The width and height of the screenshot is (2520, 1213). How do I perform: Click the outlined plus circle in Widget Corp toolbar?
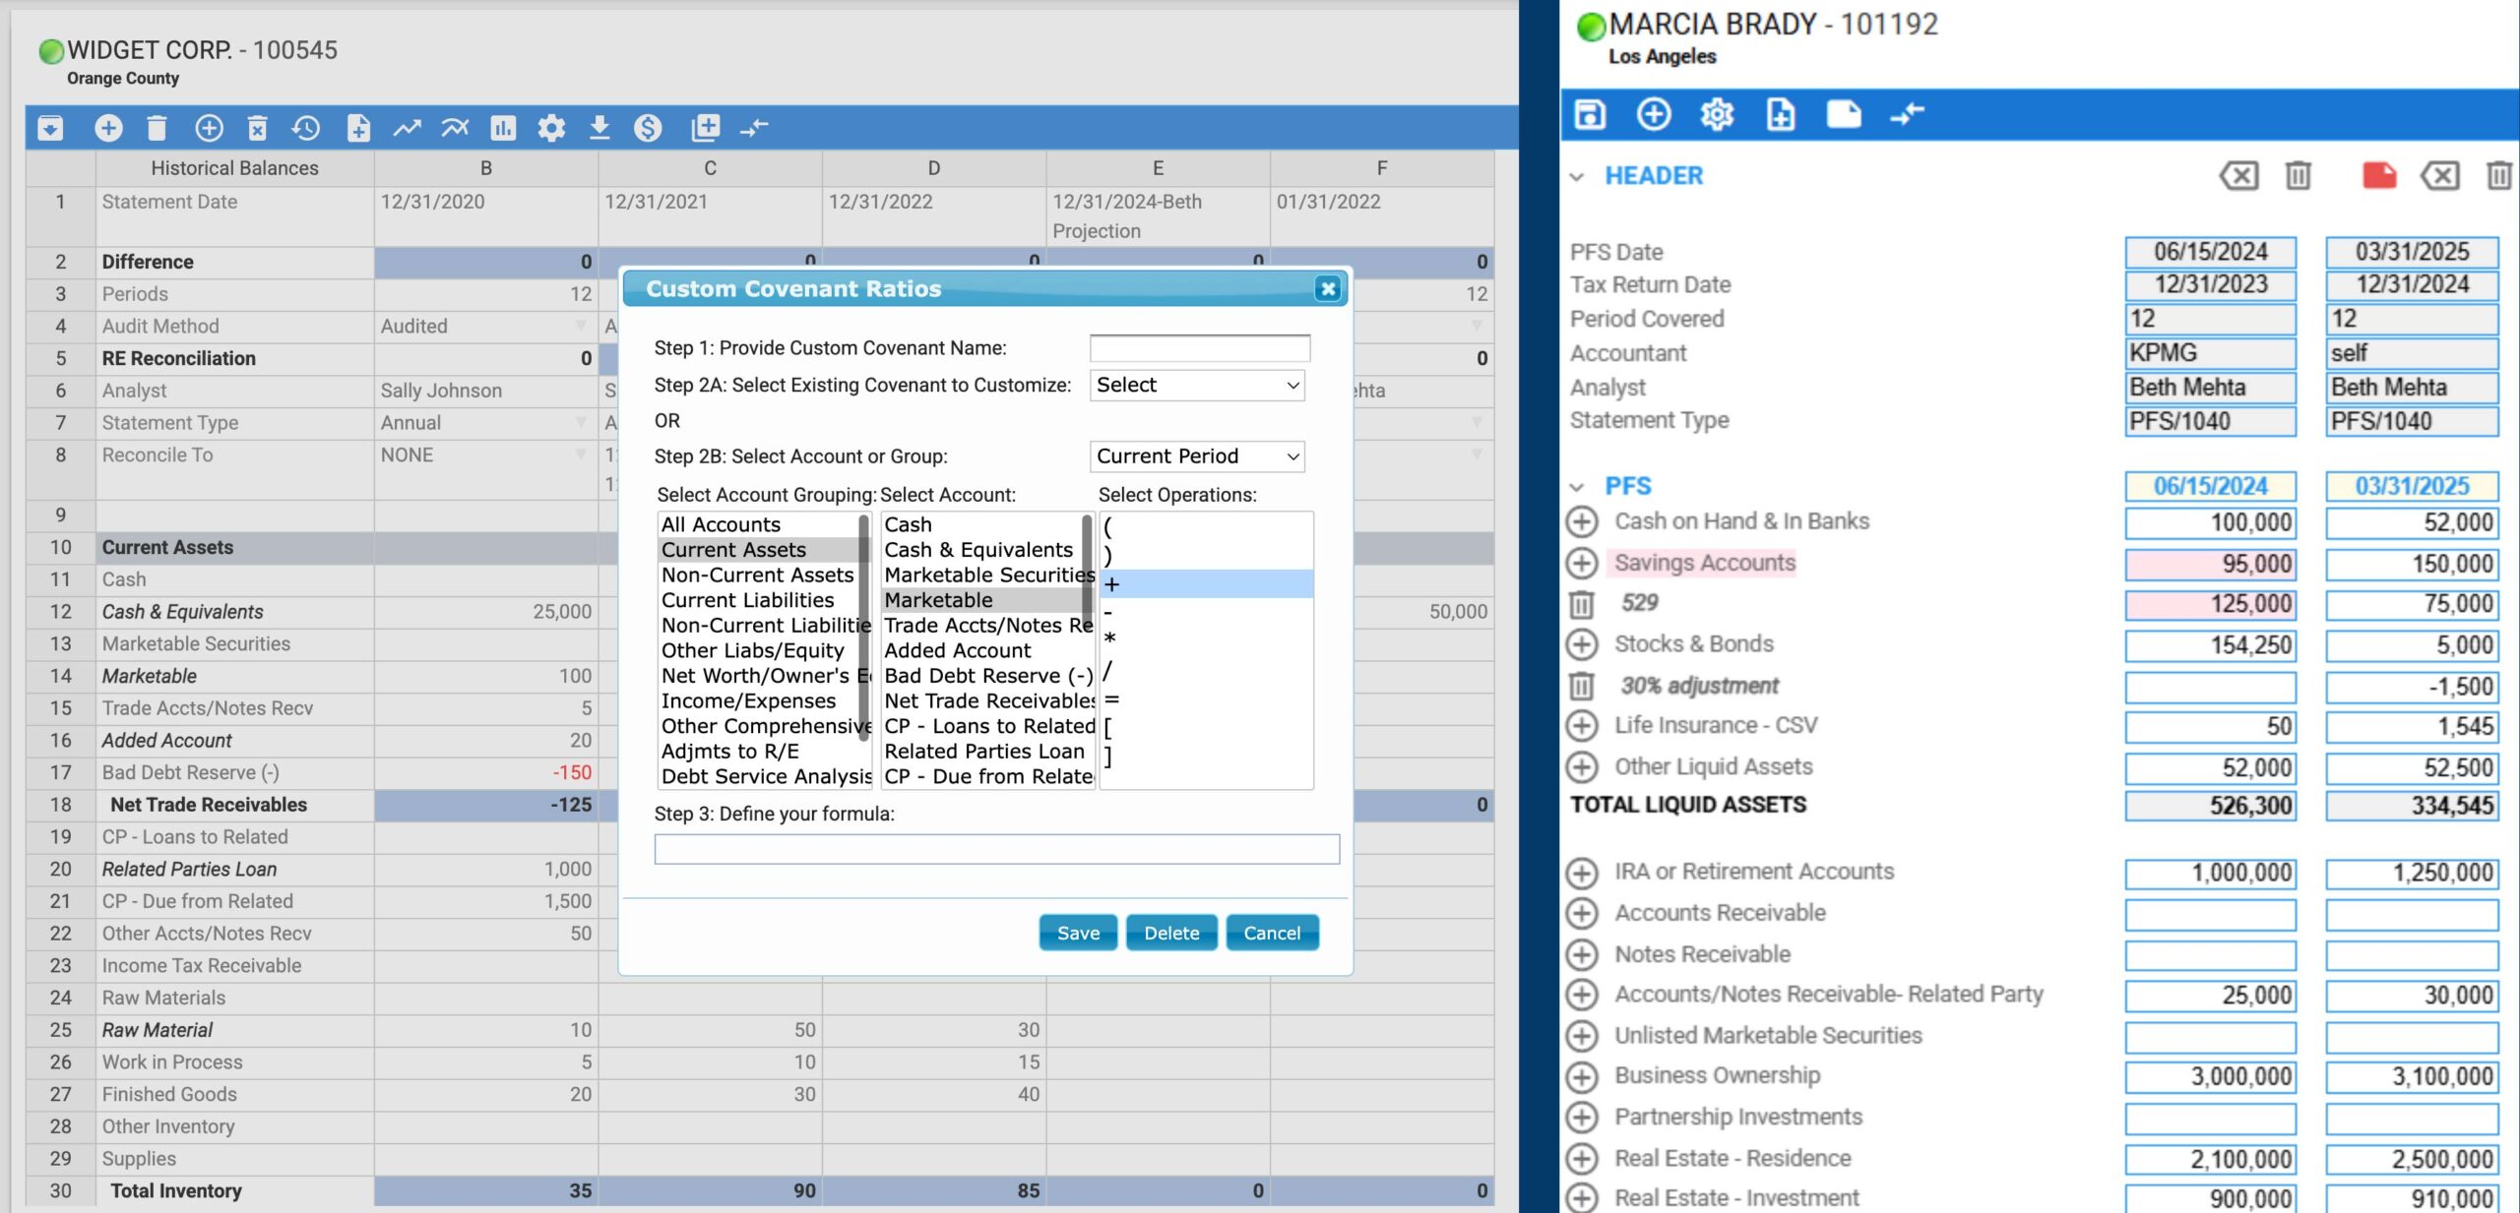coord(209,128)
